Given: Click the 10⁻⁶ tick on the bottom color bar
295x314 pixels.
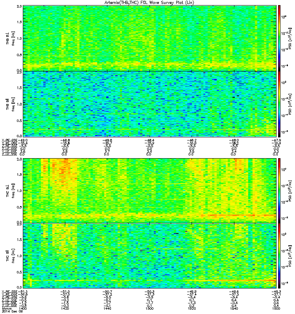Looking at the screenshot, I should pos(284,283).
